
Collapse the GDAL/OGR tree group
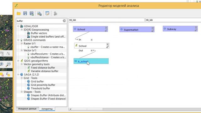pos(18,26)
